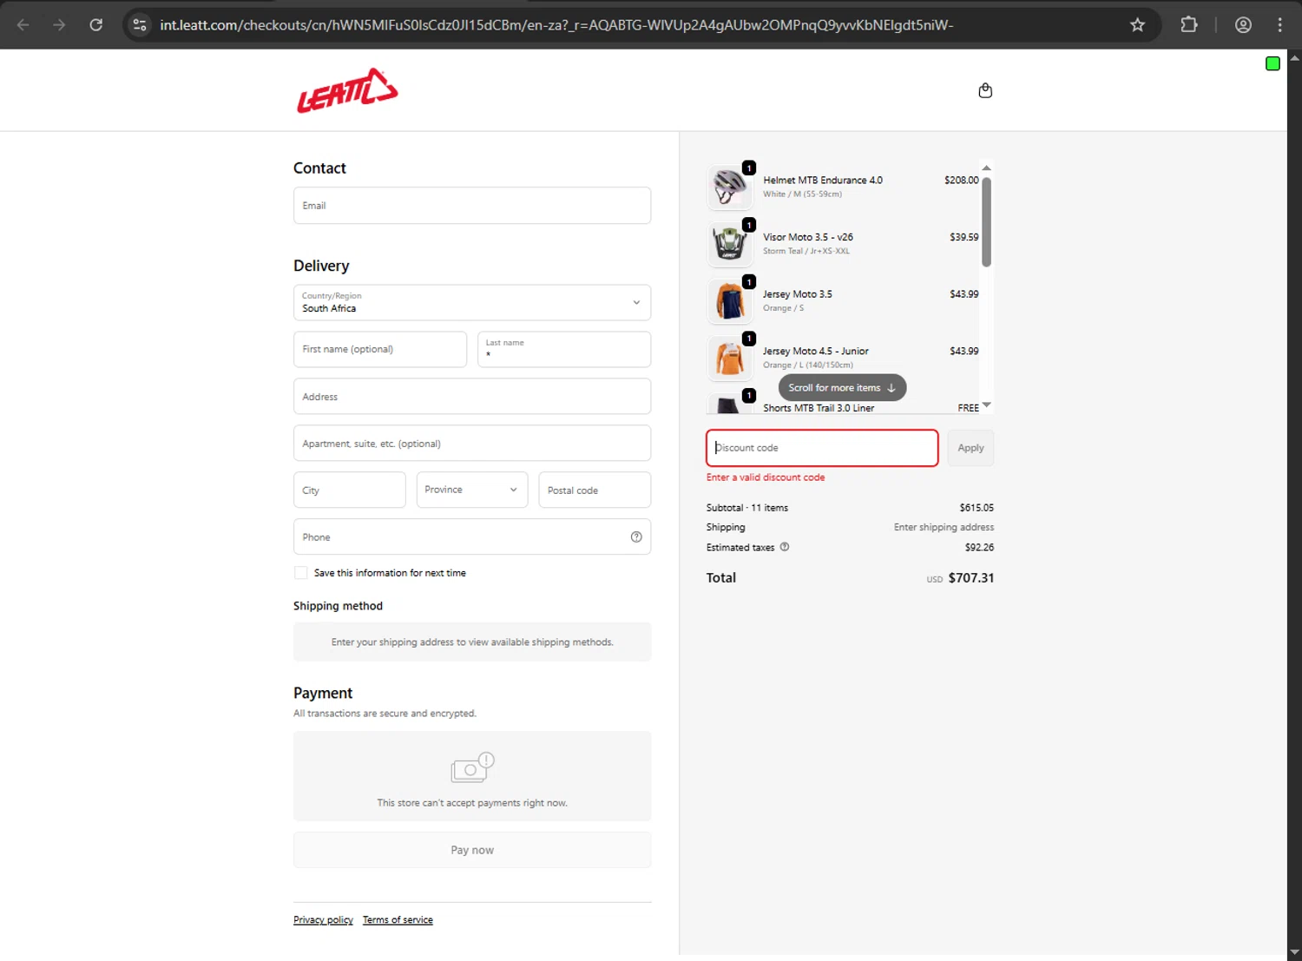Reload the checkout page
Image resolution: width=1302 pixels, height=961 pixels.
click(x=96, y=24)
